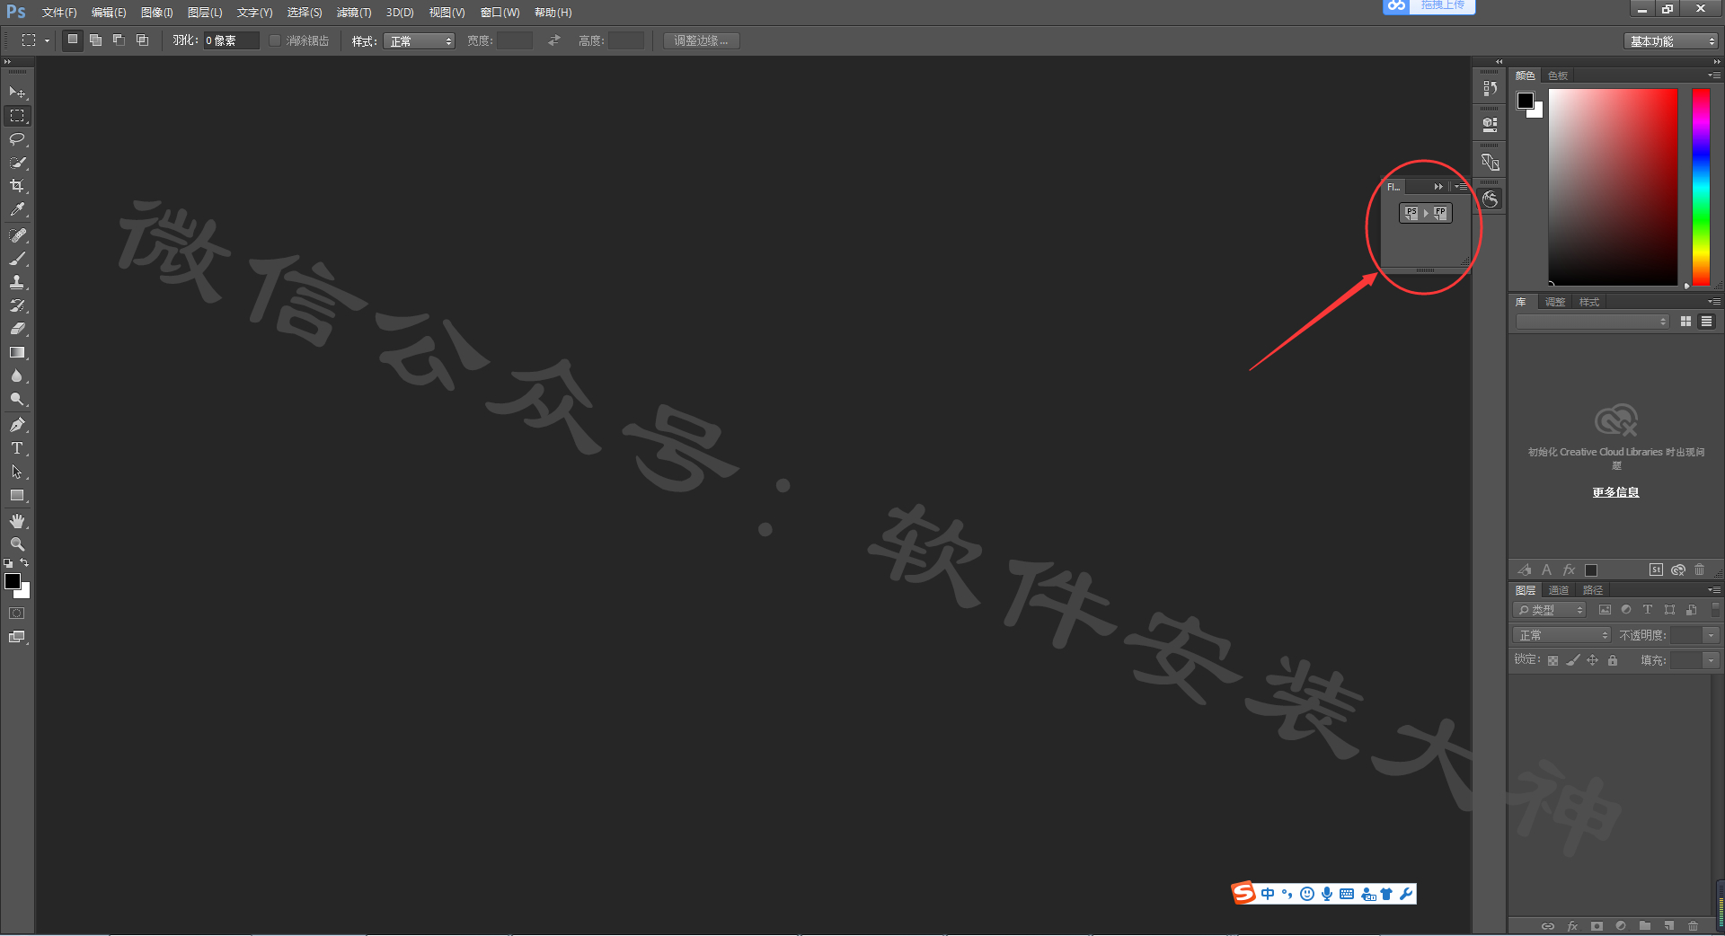Image resolution: width=1725 pixels, height=936 pixels.
Task: Enable the anti-alias checkbox
Action: pyautogui.click(x=275, y=40)
